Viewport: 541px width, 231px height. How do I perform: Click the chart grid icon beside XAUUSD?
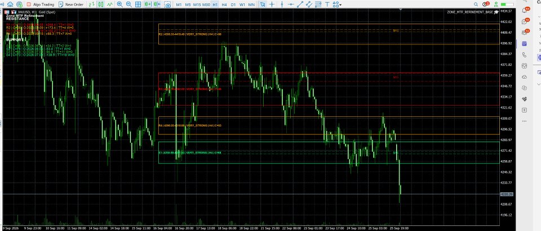7,12
